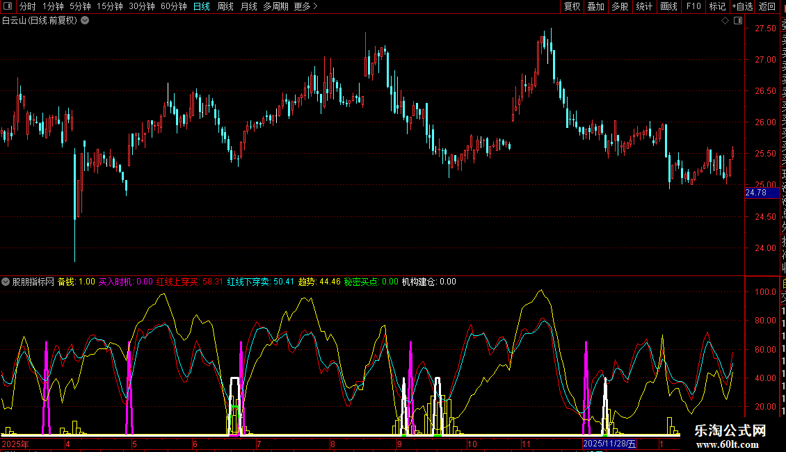Click diamond icon above price axis
Screen dimensions: 786x452
[x=725, y=21]
